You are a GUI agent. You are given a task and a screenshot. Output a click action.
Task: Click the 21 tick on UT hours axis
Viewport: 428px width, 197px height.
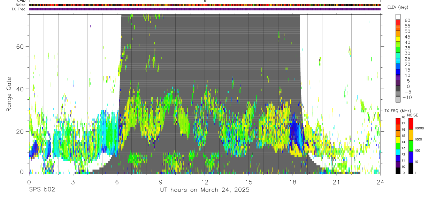click(x=337, y=182)
